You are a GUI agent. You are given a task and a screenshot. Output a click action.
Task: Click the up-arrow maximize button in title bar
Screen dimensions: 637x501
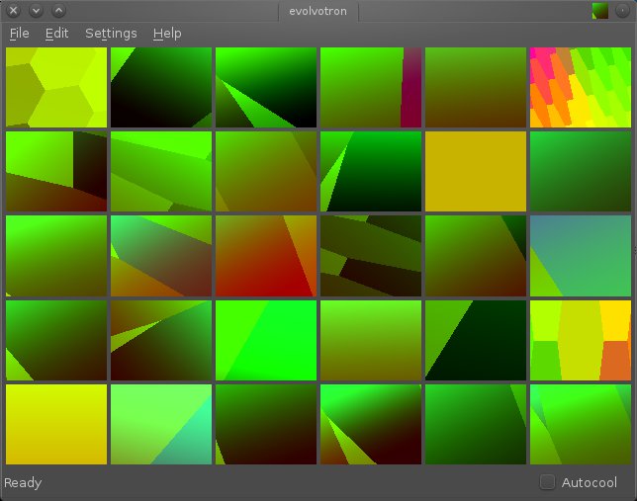point(58,11)
